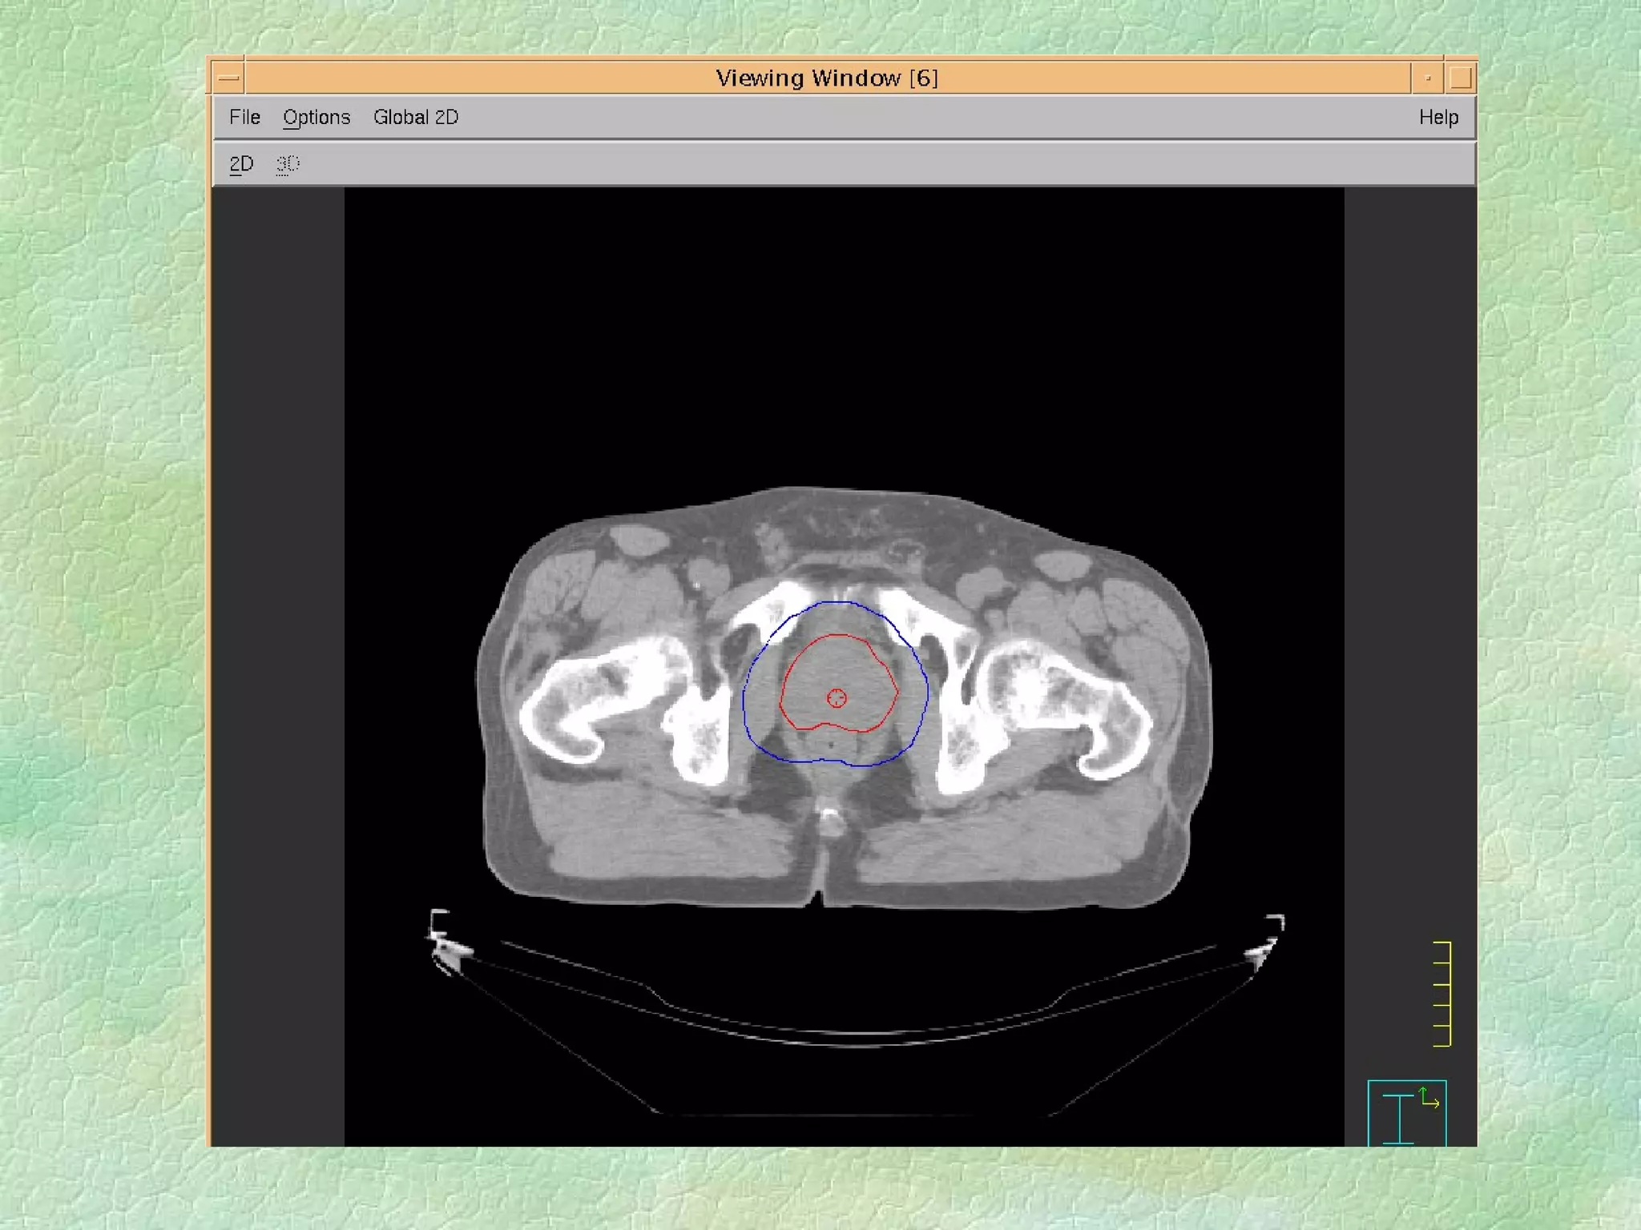Iconify the window with small dot button
Screen dimensions: 1641x1230
[x=1427, y=78]
